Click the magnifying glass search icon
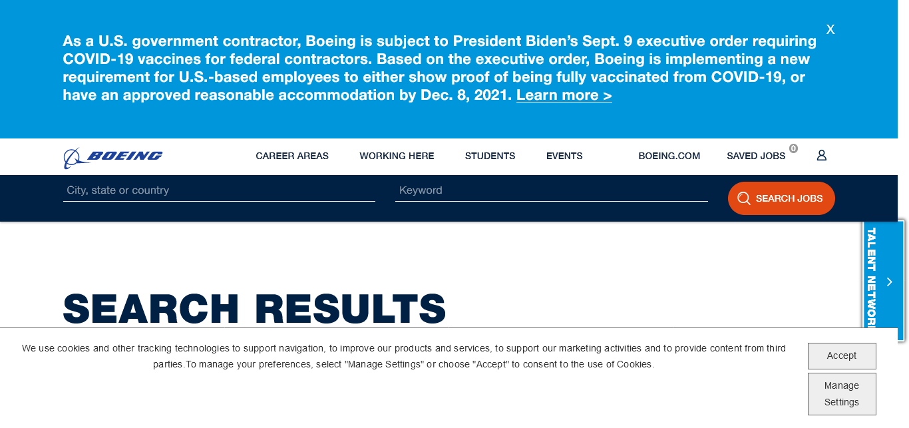Viewport: 909px width, 428px height. point(744,198)
